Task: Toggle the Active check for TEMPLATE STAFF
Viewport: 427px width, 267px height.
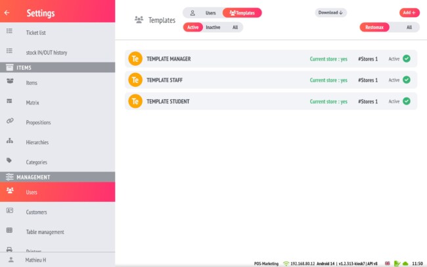Action: pyautogui.click(x=407, y=80)
